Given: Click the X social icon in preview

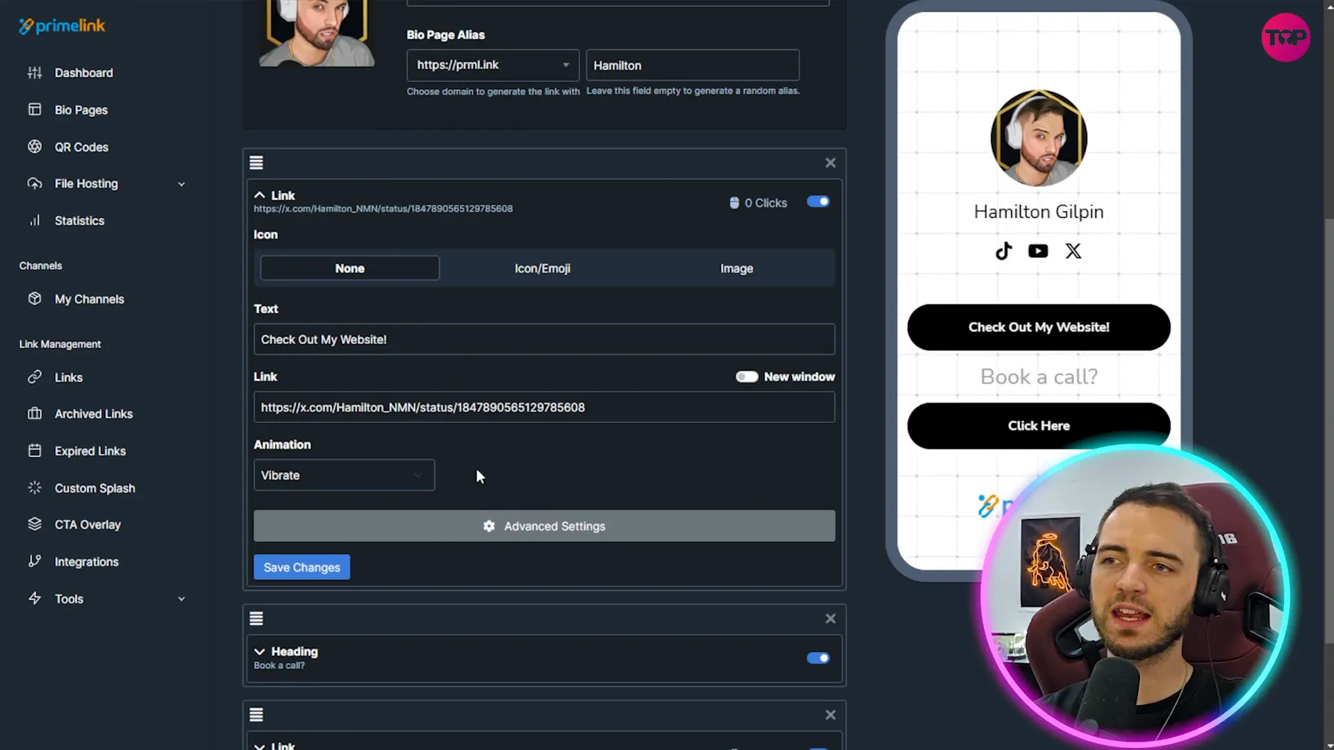Looking at the screenshot, I should click(x=1073, y=251).
